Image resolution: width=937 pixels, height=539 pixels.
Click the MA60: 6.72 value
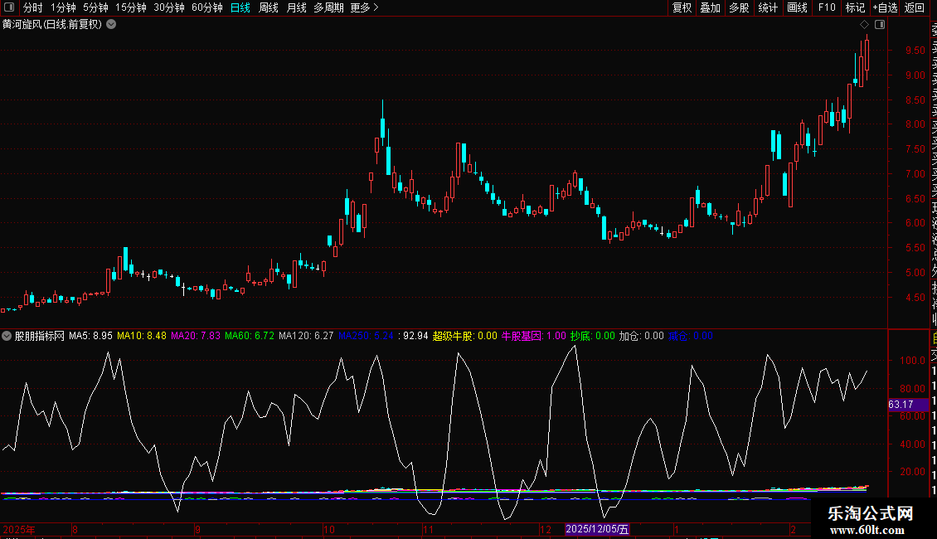click(x=250, y=336)
